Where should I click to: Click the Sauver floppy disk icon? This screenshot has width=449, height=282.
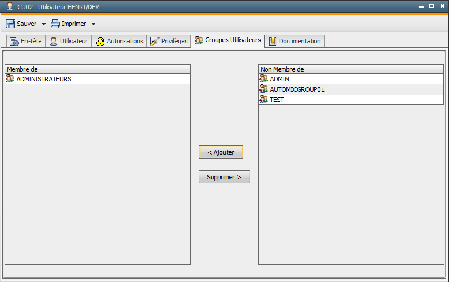coord(10,24)
